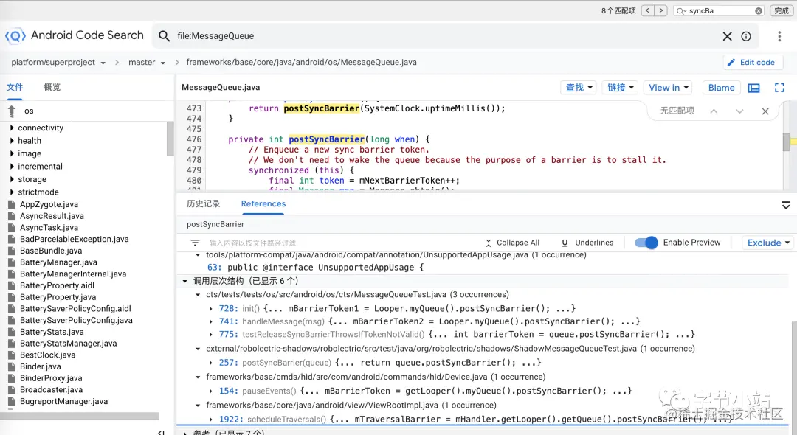Open the search info circle icon

[746, 36]
